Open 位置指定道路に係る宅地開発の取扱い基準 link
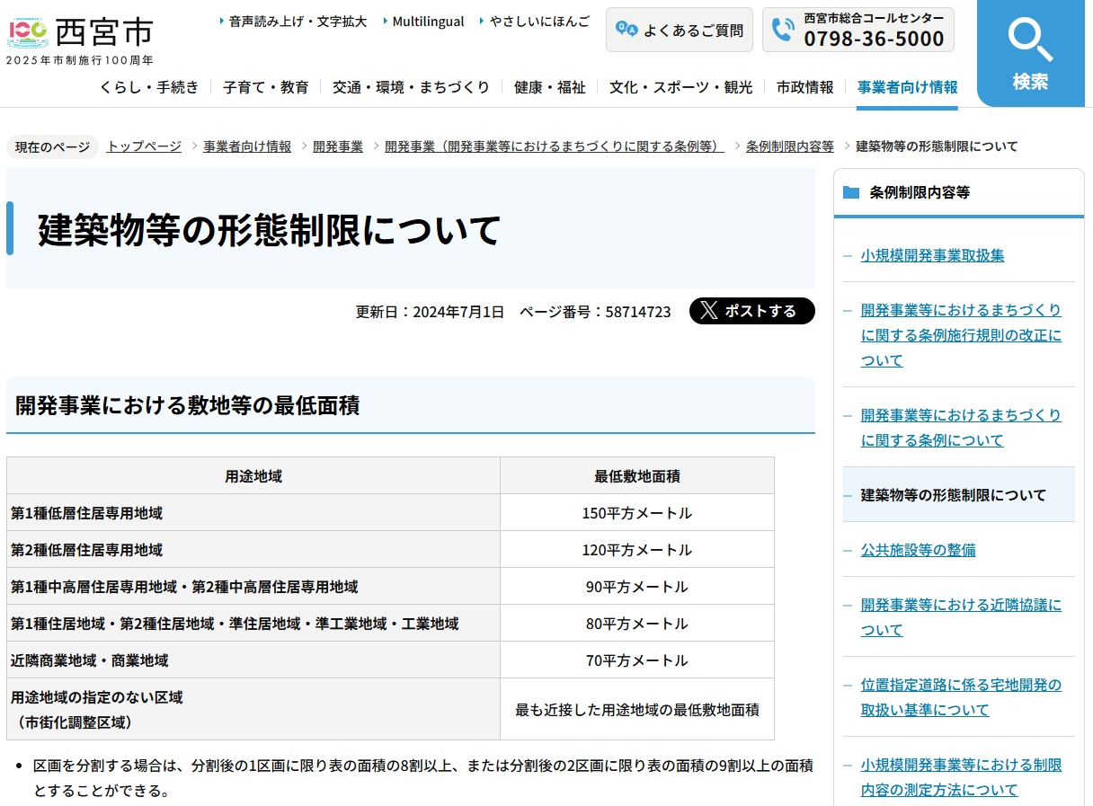Image resolution: width=1093 pixels, height=806 pixels. 961,697
